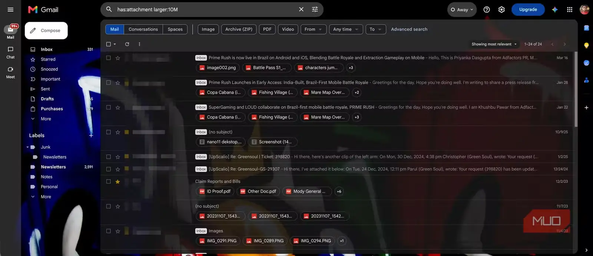
Task: Tick checkbox for Ticket: 398820 email
Action: pos(109,157)
